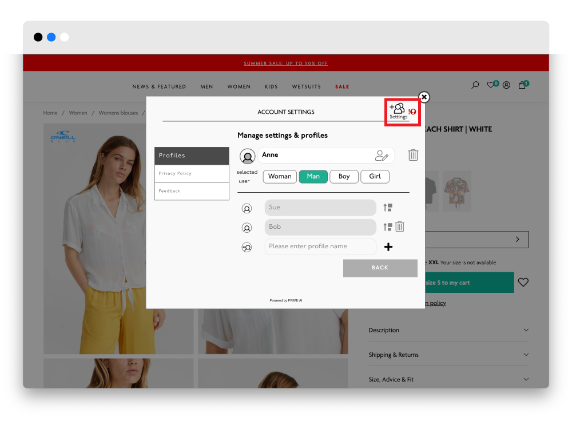
Task: Choose the Girl gender option
Action: click(375, 177)
